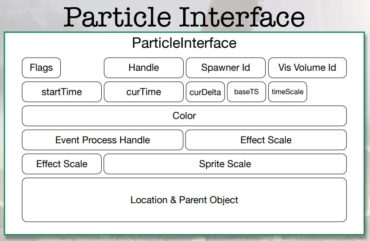Select the Effect Scale box beside Event Process Handle

coord(266,140)
